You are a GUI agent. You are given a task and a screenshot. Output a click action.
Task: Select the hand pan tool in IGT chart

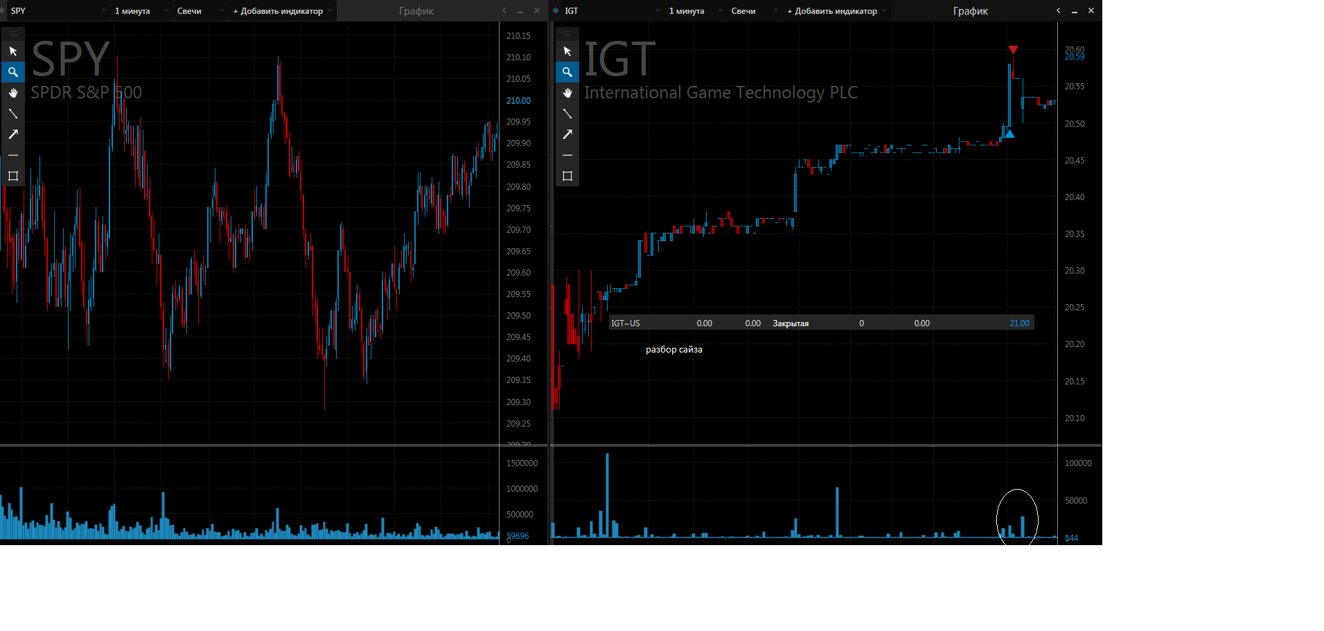point(567,93)
